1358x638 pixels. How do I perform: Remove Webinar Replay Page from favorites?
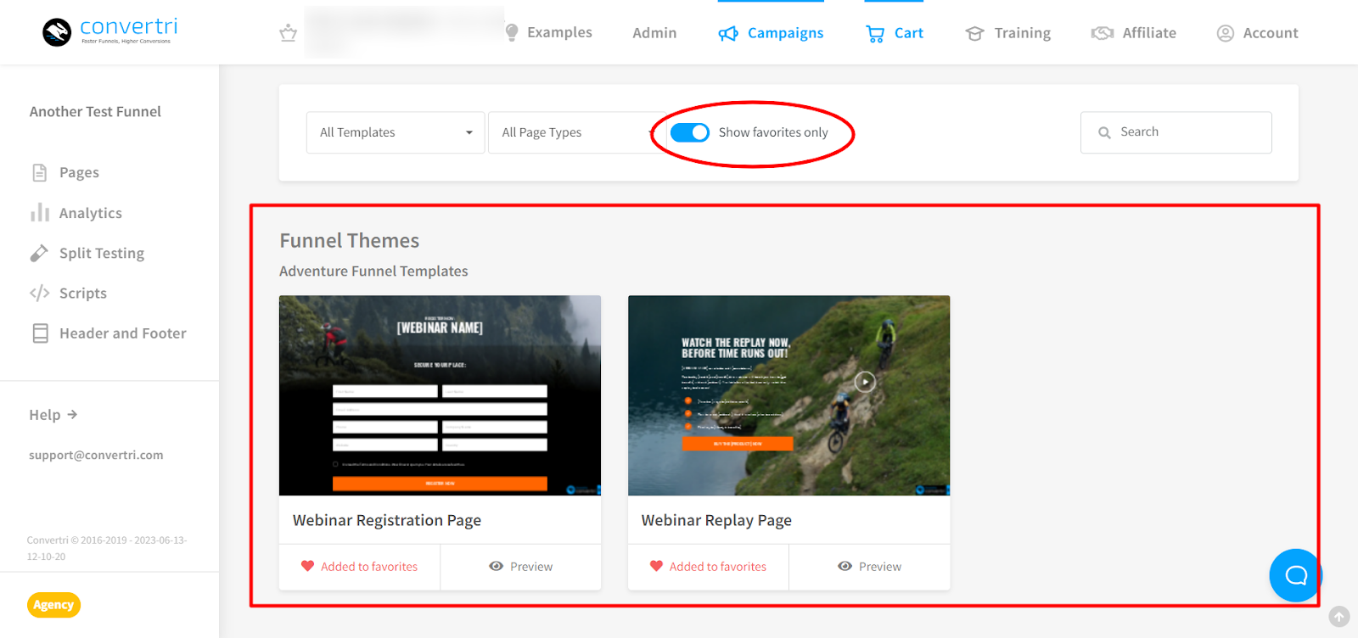656,566
